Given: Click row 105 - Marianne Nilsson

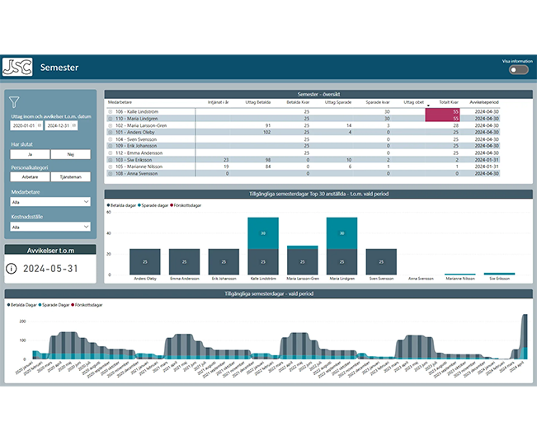Looking at the screenshot, I should point(303,167).
